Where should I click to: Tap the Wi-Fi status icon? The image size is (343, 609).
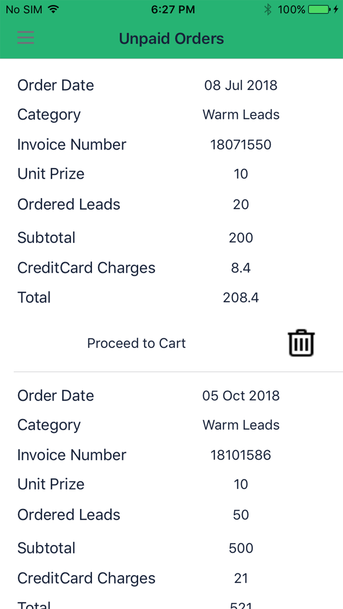tap(53, 9)
